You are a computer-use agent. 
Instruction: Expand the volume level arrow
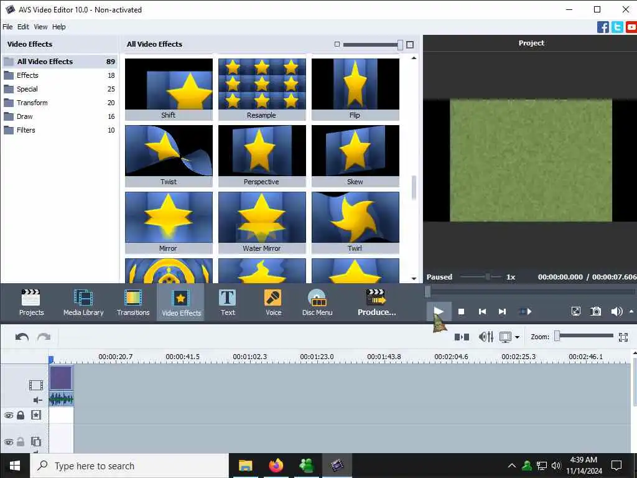[631, 311]
